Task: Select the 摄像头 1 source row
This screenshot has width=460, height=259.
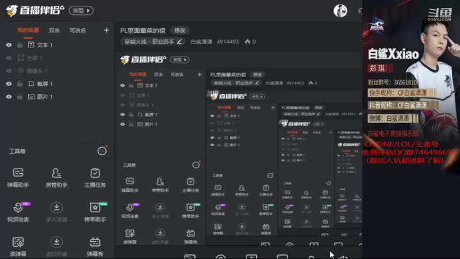Action: (x=56, y=71)
